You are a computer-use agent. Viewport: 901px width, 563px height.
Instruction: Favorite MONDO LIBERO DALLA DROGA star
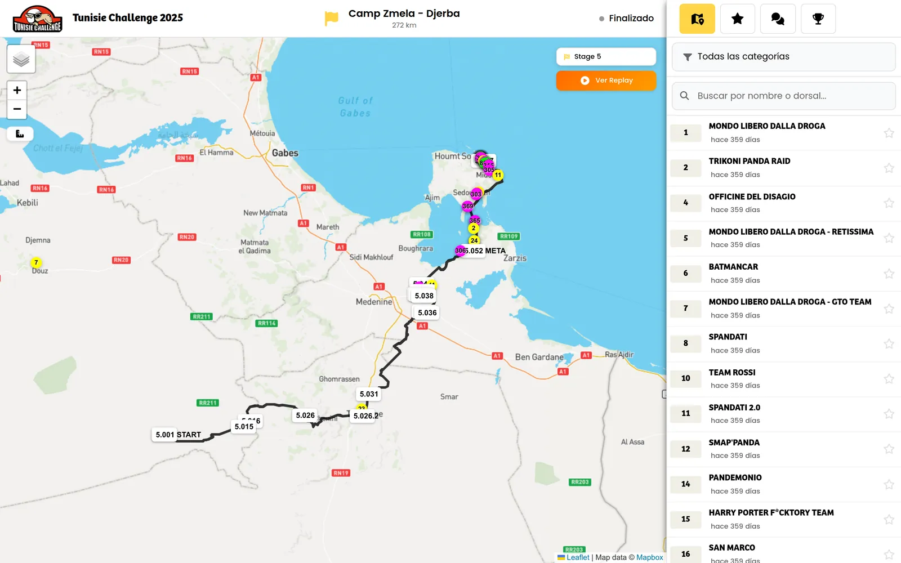pos(889,133)
